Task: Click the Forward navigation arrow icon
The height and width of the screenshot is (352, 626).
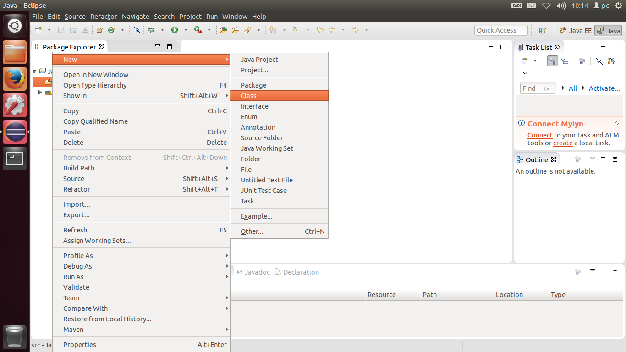Action: pos(355,30)
